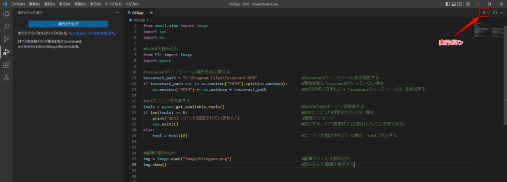
Task: Click line number 11 in the gutter
Action: point(135,77)
